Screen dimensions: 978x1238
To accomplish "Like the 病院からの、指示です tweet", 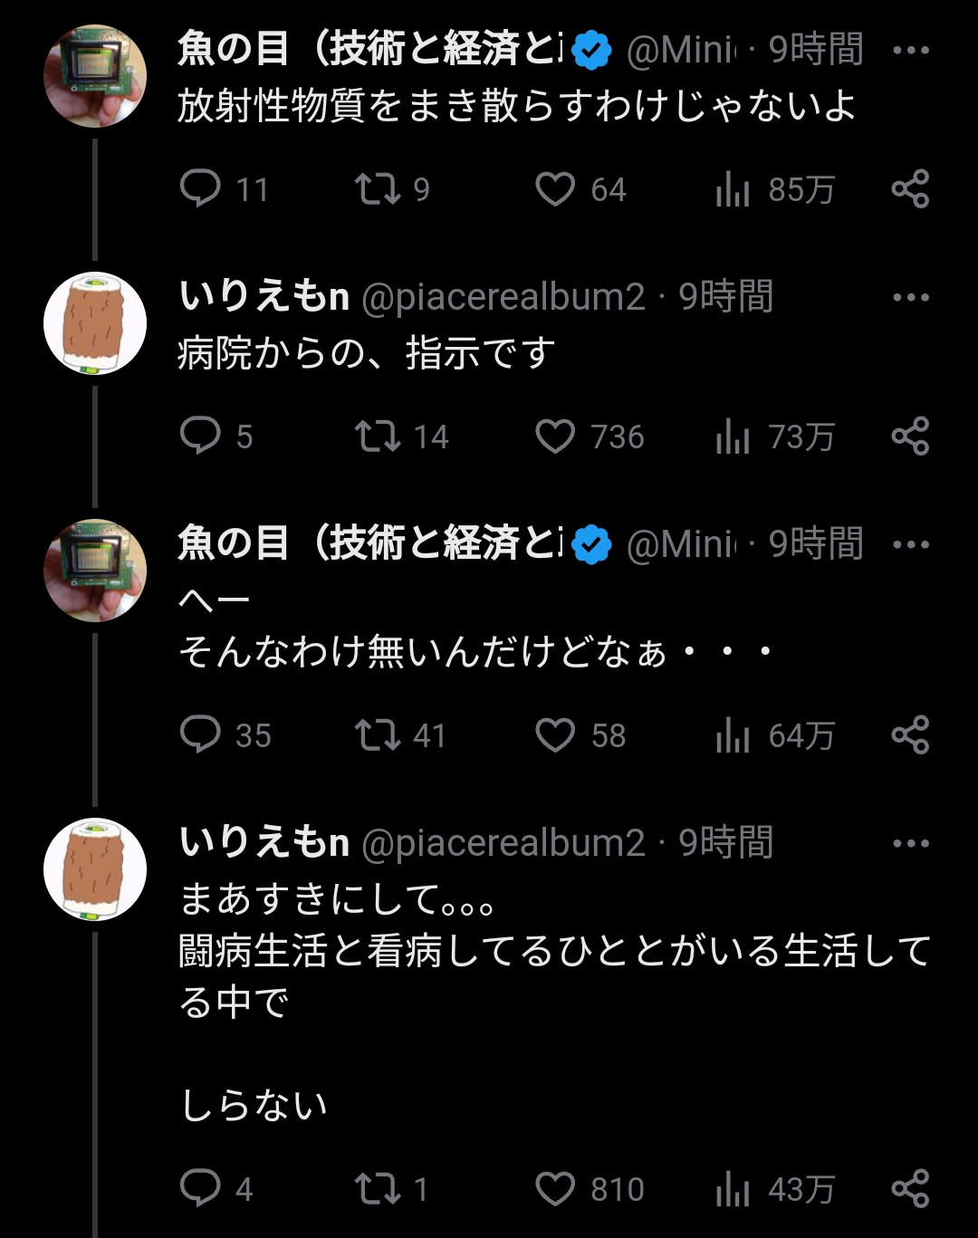I will point(555,437).
